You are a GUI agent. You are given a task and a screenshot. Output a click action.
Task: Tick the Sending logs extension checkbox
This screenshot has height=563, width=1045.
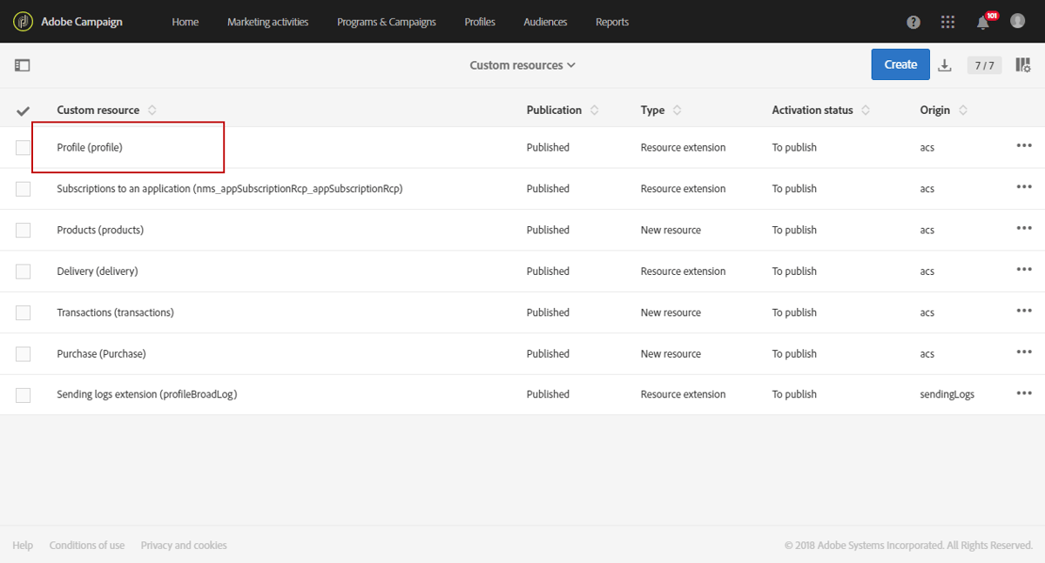(24, 395)
